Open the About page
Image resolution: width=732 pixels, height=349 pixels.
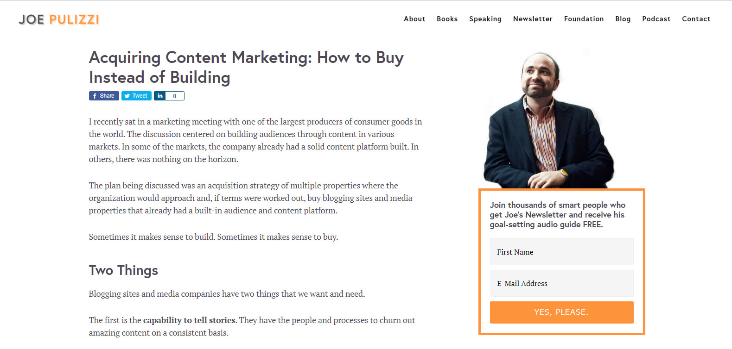point(414,19)
